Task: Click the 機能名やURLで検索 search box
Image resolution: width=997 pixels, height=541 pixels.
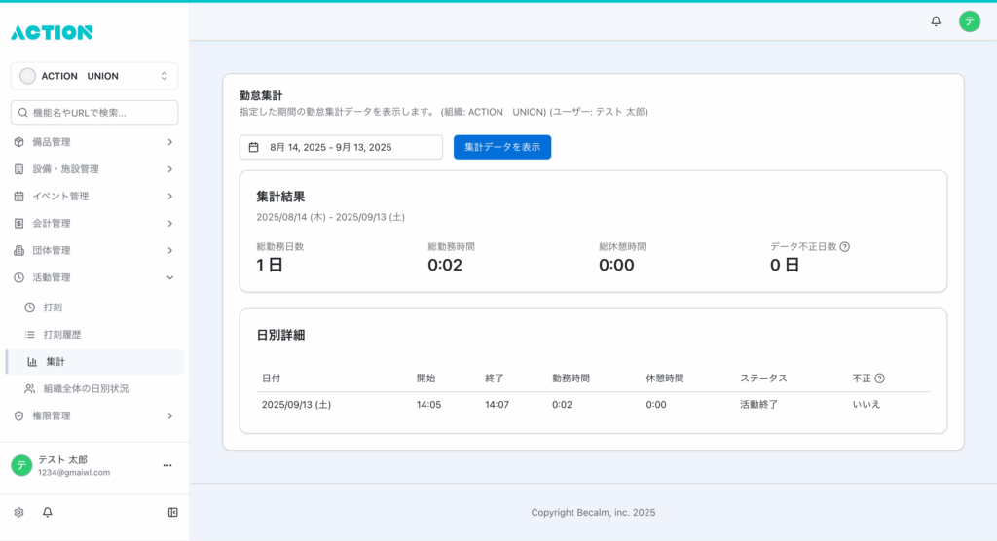Action: [x=94, y=113]
